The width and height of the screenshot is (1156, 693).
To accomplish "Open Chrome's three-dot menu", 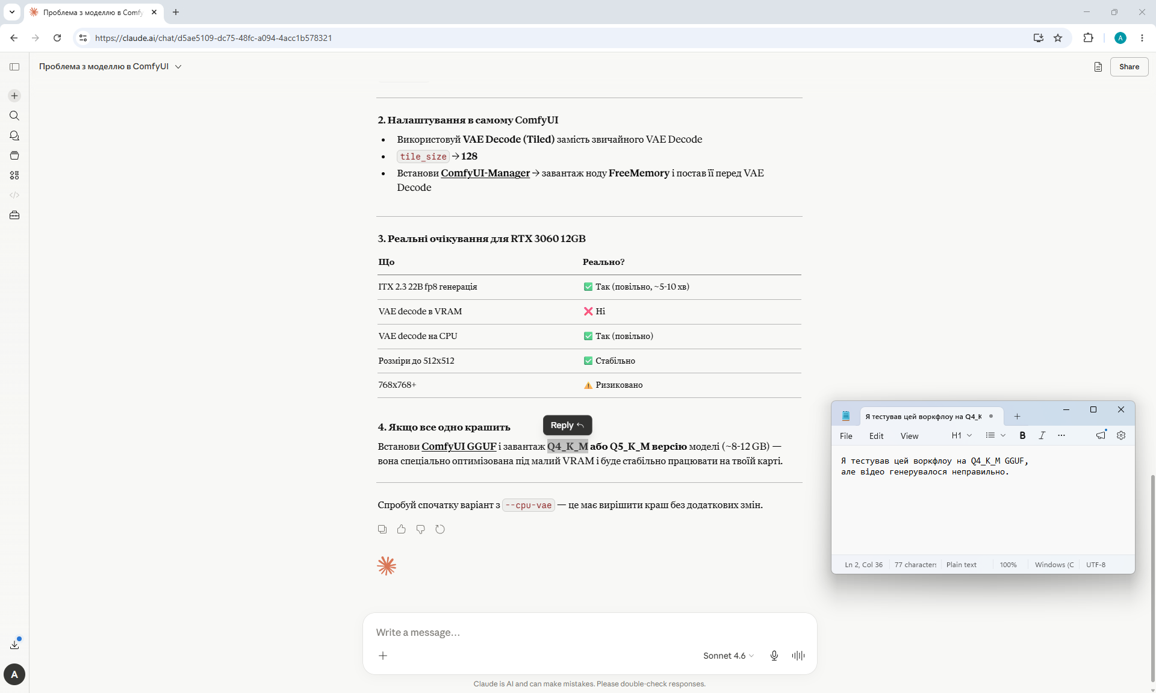I will click(x=1142, y=38).
